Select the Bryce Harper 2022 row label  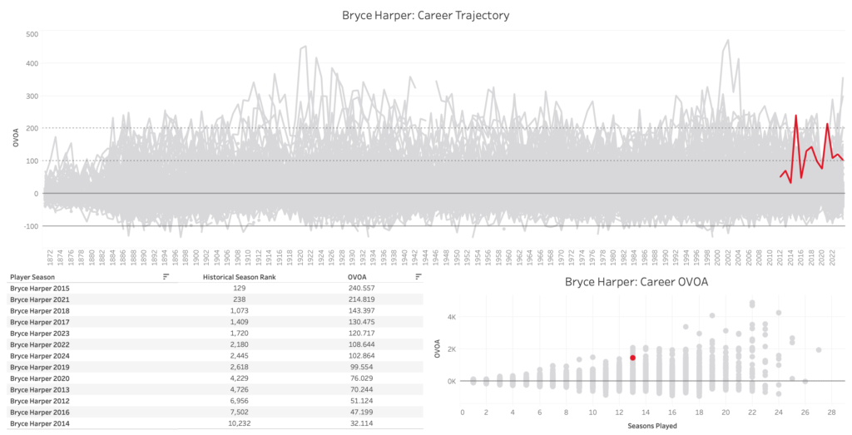pyautogui.click(x=40, y=345)
